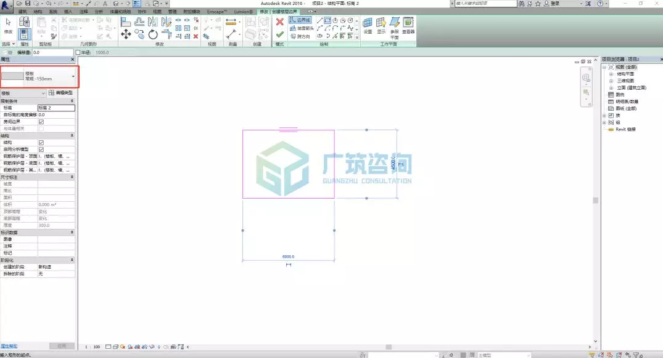This screenshot has height=358, width=663.
Task: Collapse the 限制条件 properties section
Action: (x=72, y=101)
